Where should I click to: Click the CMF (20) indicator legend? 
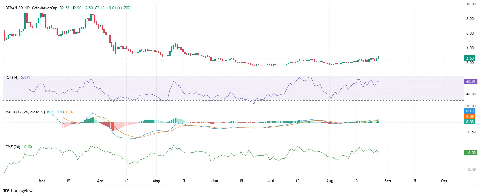click(13, 147)
